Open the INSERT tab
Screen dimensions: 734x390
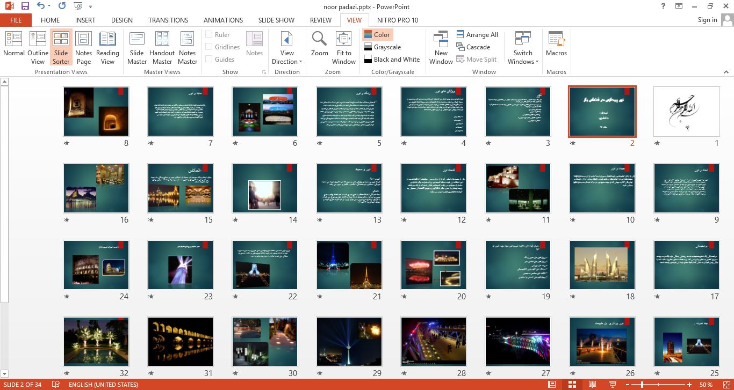[85, 20]
